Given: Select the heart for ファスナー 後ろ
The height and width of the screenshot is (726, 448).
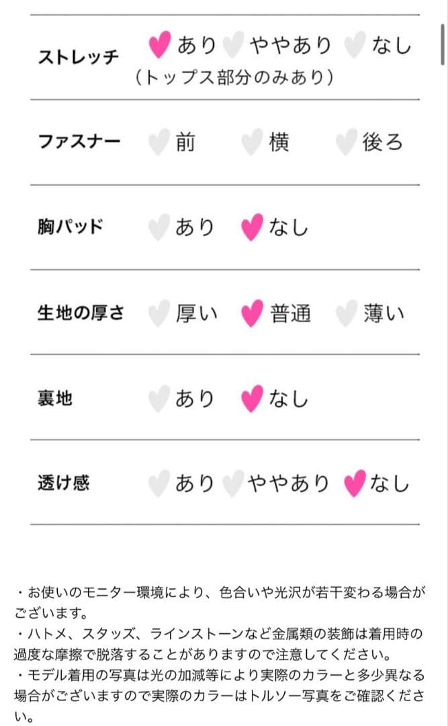Looking at the screenshot, I should pyautogui.click(x=346, y=143).
